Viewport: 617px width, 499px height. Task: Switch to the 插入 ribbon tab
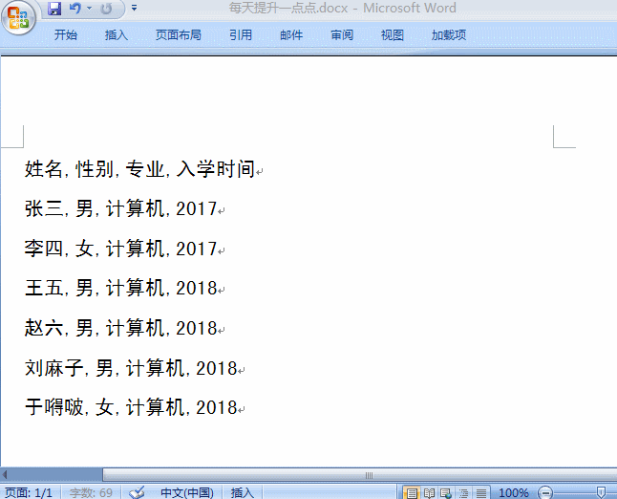(x=117, y=35)
